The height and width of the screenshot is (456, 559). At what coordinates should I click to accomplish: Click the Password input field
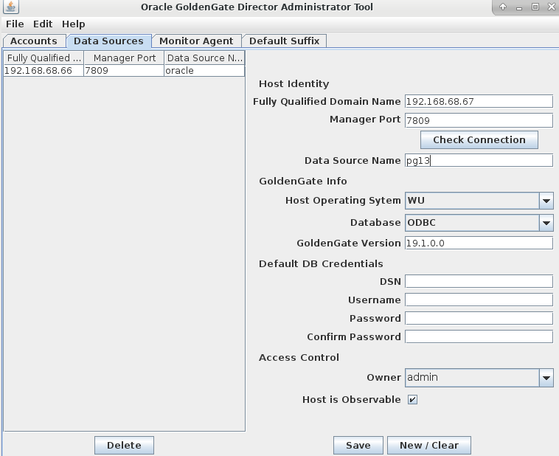pyautogui.click(x=479, y=318)
